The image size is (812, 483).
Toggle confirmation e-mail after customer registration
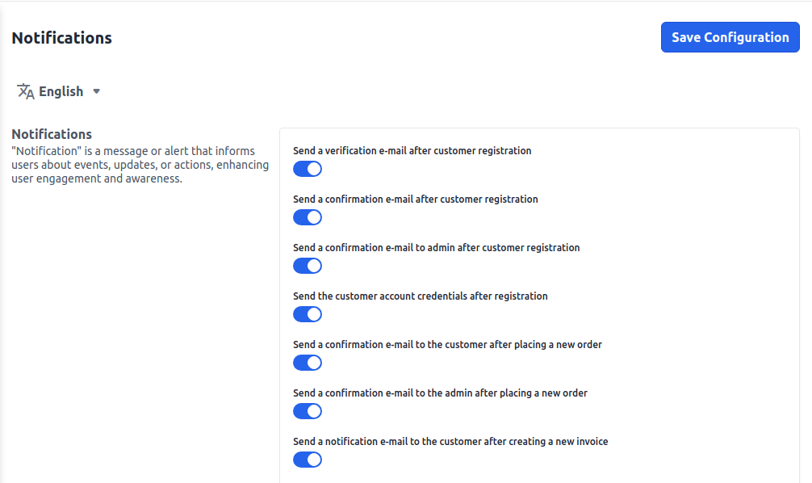[308, 217]
